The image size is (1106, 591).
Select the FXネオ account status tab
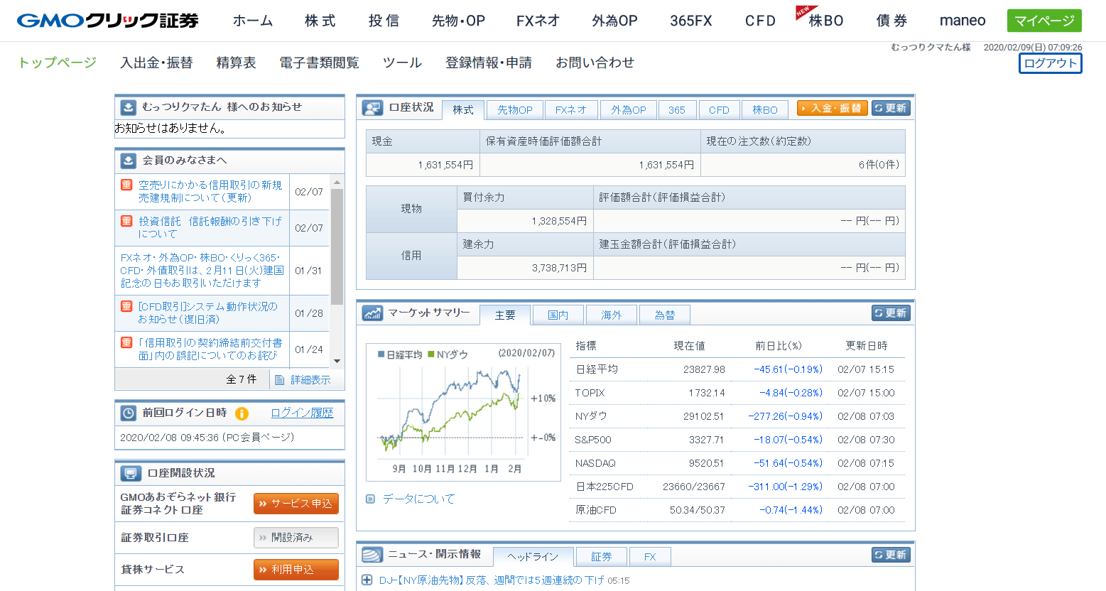click(x=571, y=110)
